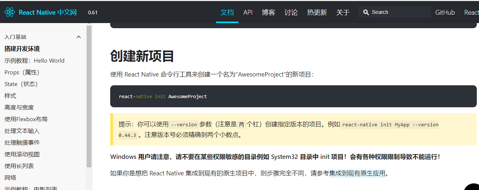Open 示例教程：Hello World sidebar item
This screenshot has height=190, width=479.
pyautogui.click(x=35, y=60)
